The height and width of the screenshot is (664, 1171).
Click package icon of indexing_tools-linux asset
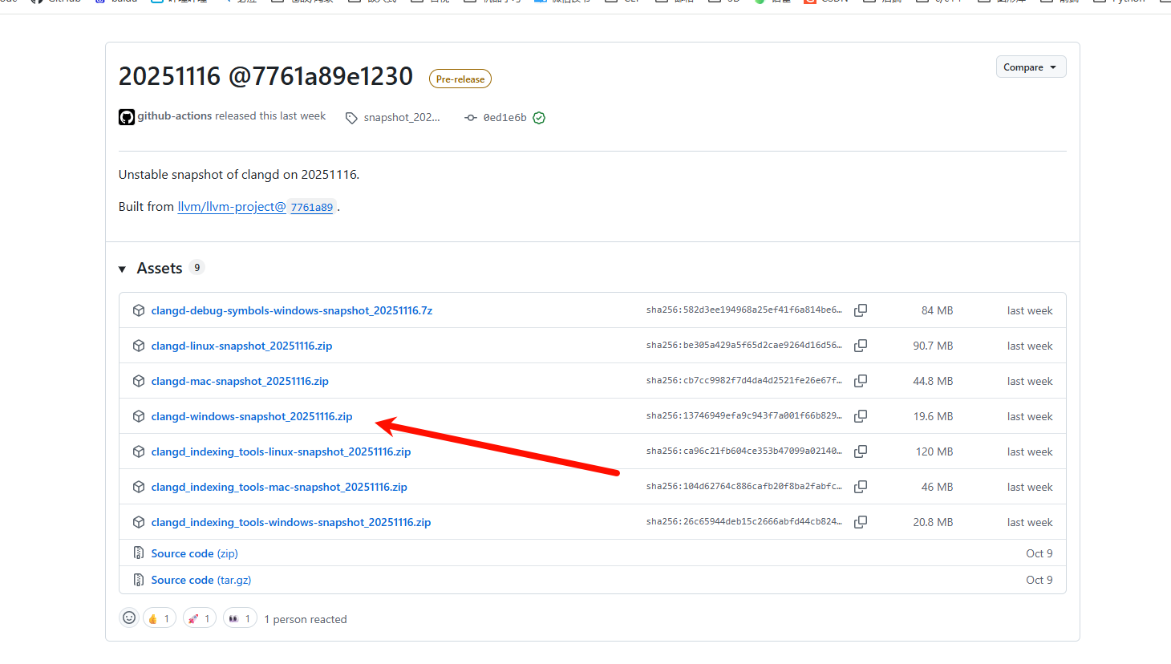click(139, 451)
